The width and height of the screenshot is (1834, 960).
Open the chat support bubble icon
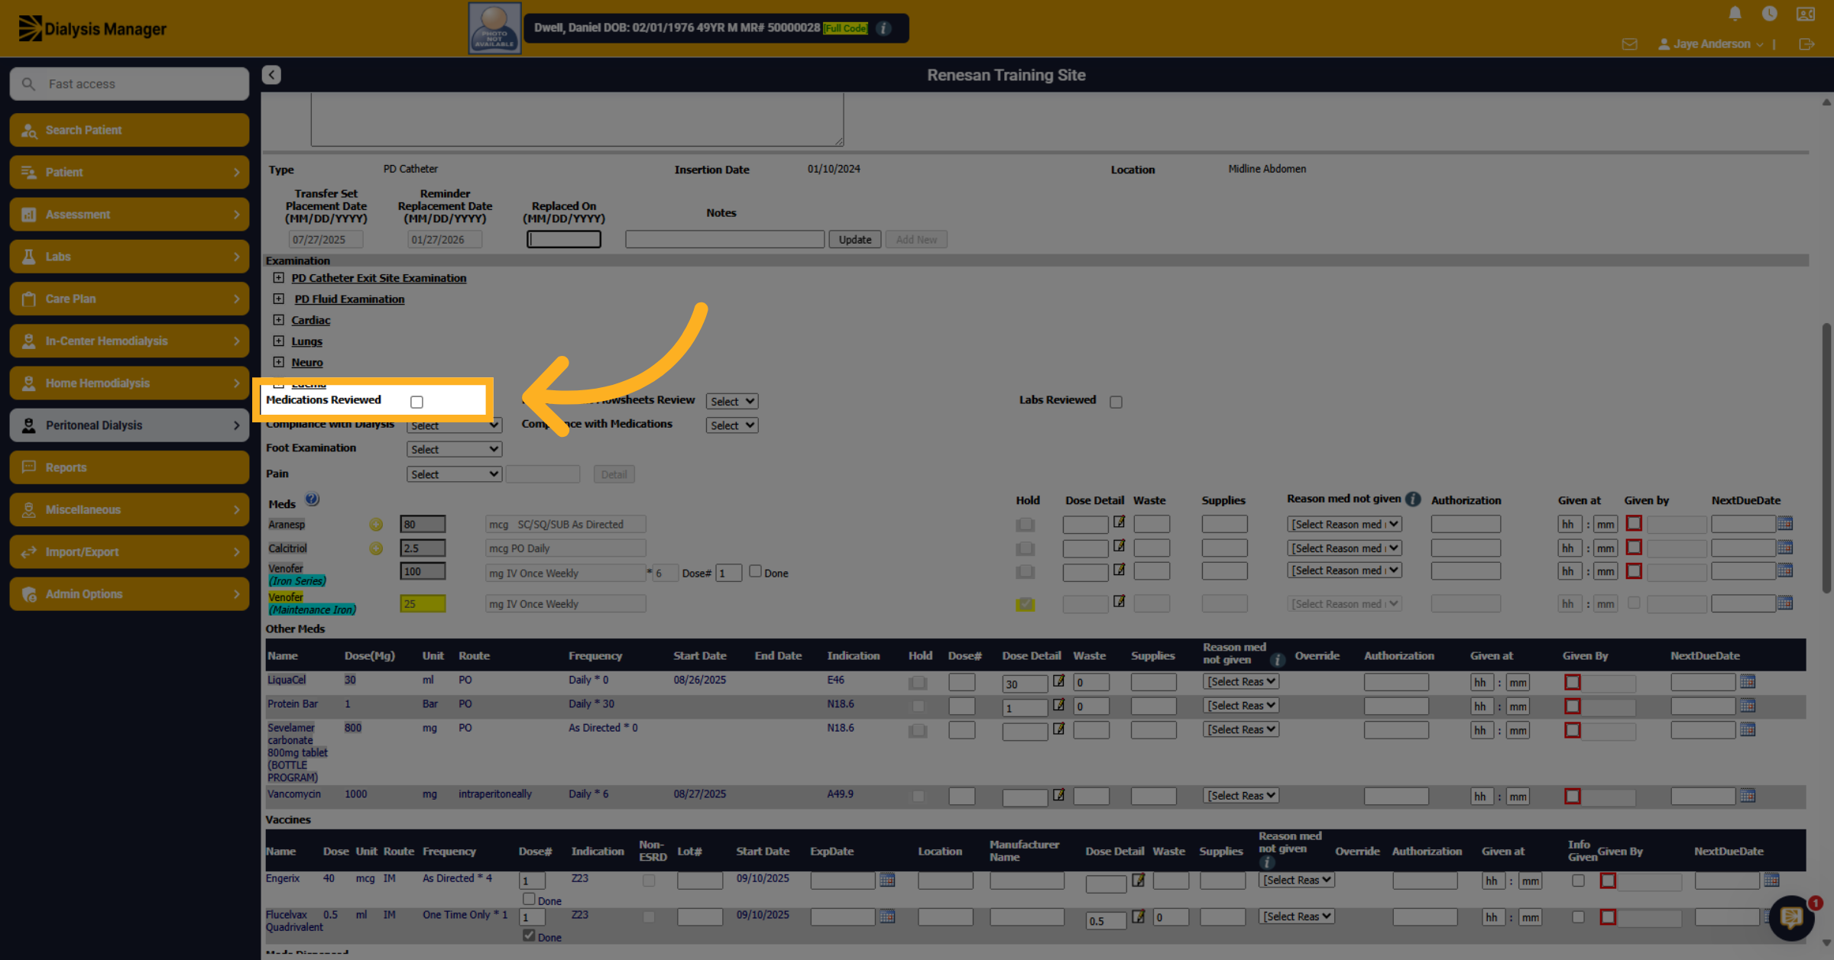[x=1791, y=917]
